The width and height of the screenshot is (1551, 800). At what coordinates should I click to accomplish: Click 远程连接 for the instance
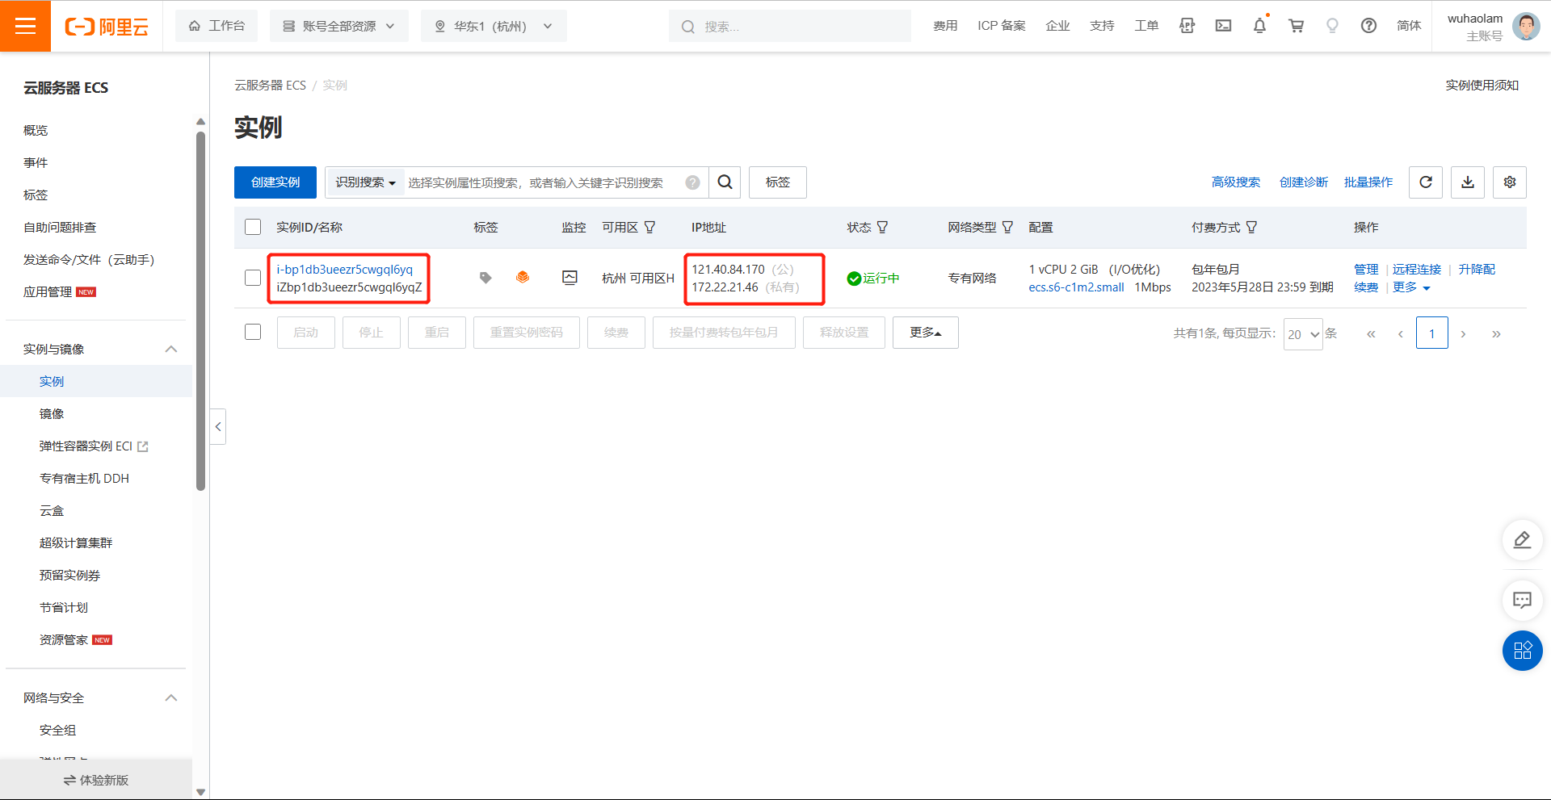point(1417,270)
